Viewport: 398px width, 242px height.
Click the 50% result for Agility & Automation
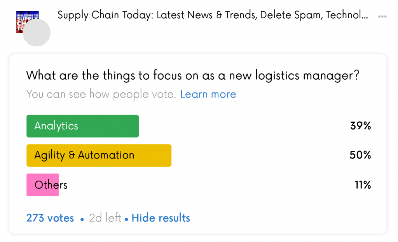(x=360, y=155)
